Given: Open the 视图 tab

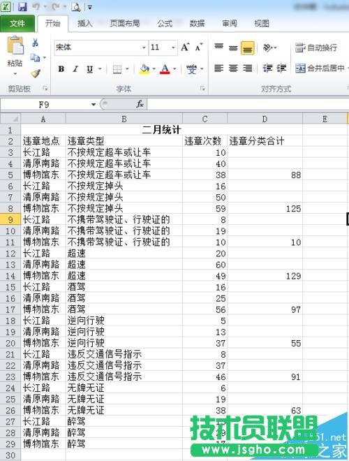Looking at the screenshot, I should (262, 23).
